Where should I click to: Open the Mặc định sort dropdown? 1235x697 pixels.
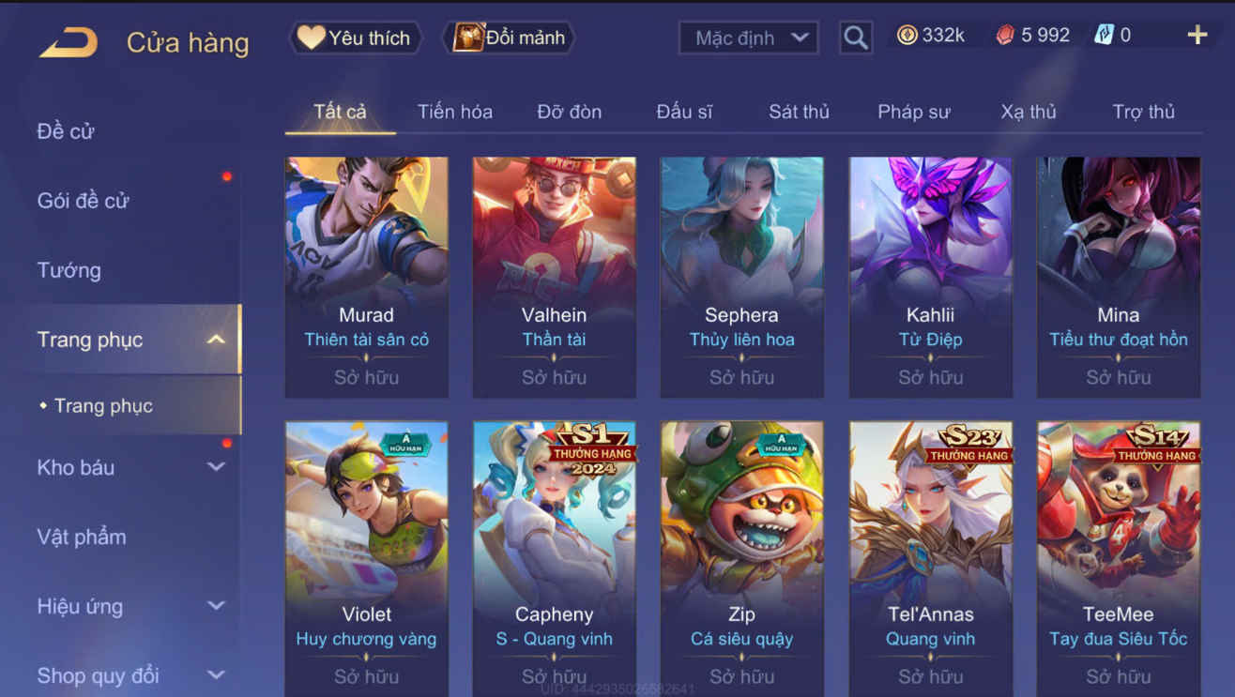pos(748,38)
